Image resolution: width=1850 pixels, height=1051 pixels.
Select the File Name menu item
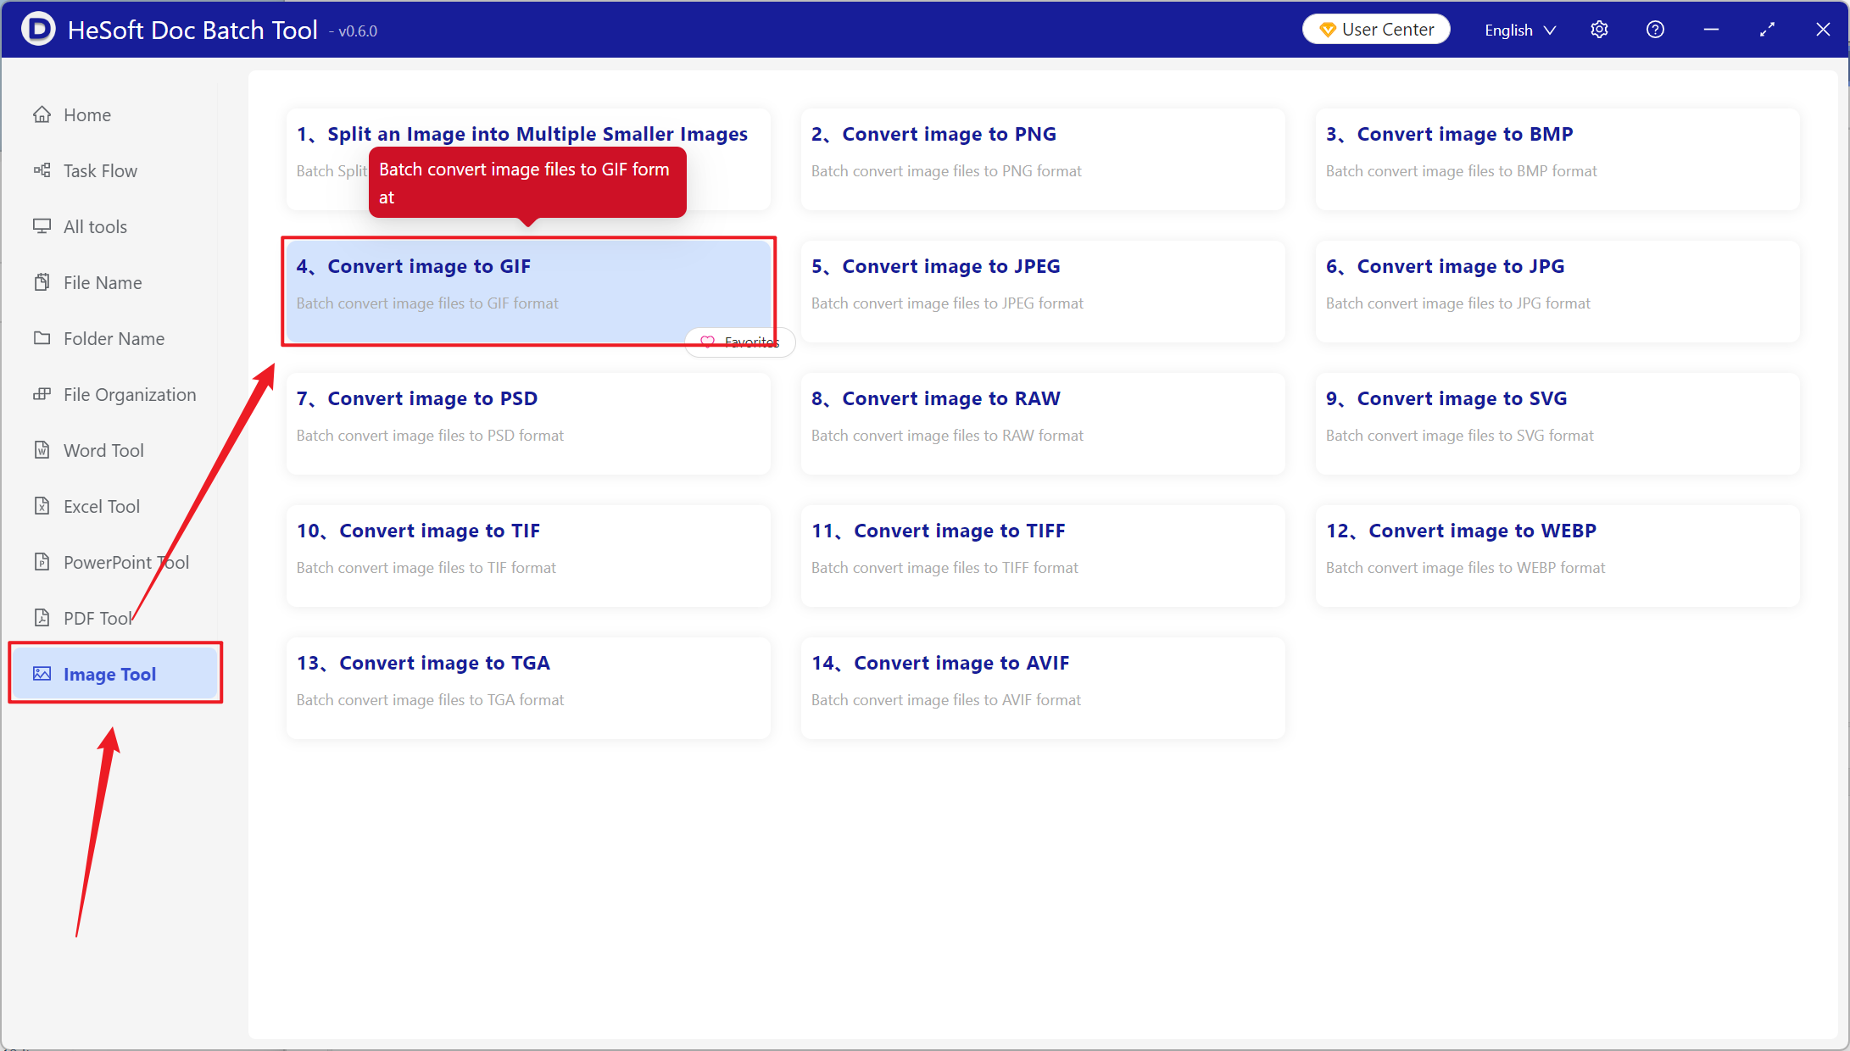115,282
